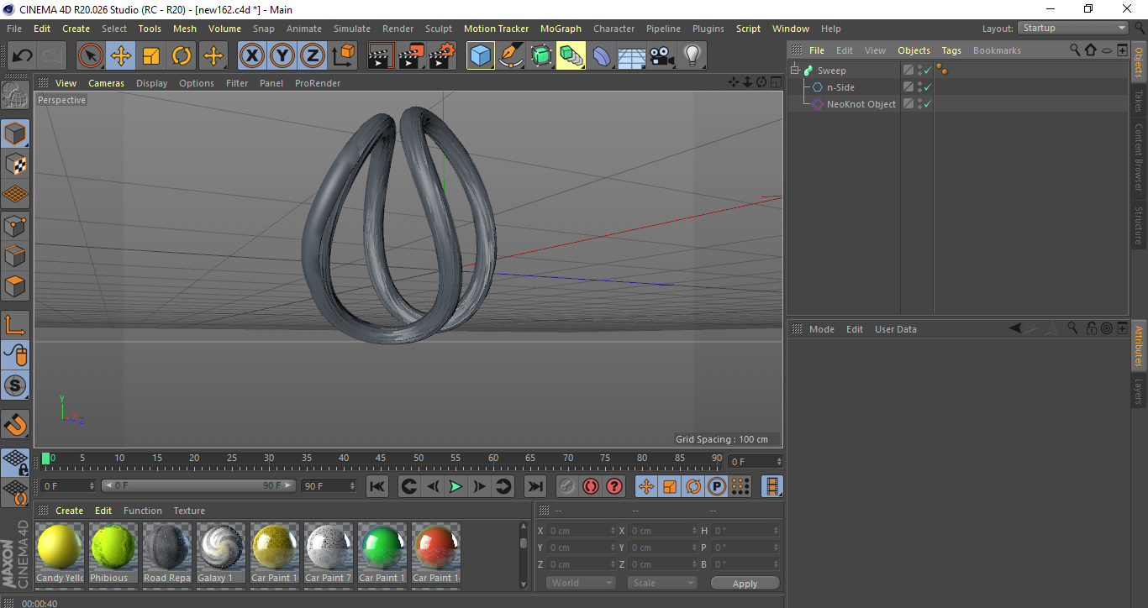Switch to Model mode
Viewport: 1148px width, 608px height.
[15, 134]
